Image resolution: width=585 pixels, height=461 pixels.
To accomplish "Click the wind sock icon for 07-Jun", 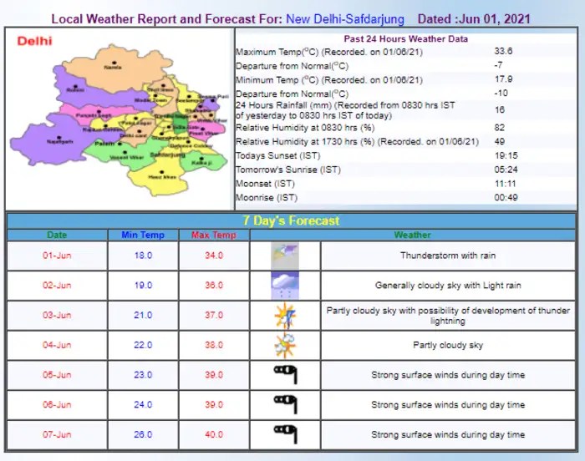I will (285, 434).
